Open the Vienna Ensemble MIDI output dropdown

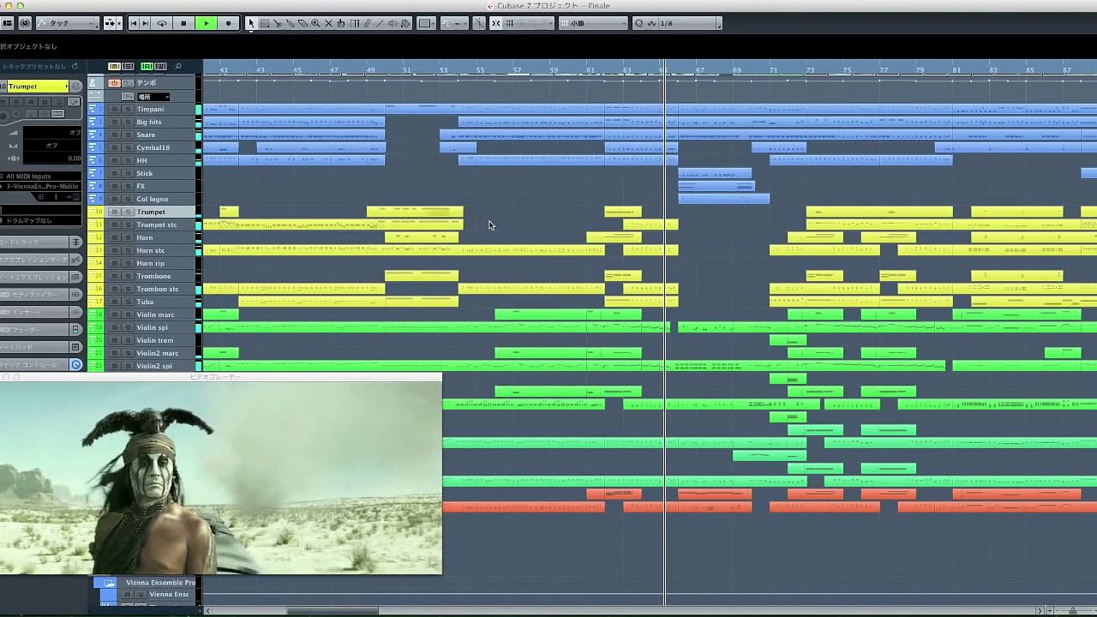(40, 186)
